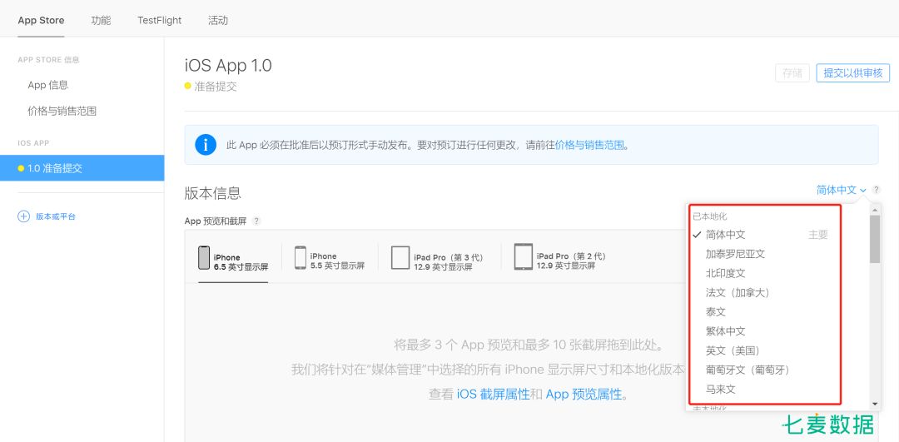Click help icon next to App 预览和截屏
Viewport: 899px width, 442px height.
[256, 221]
